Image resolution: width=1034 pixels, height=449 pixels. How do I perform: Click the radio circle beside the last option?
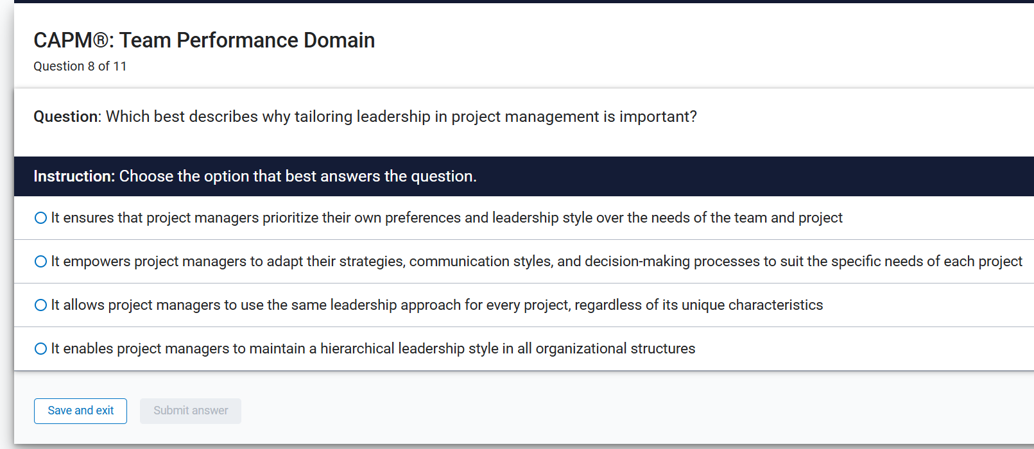click(40, 348)
